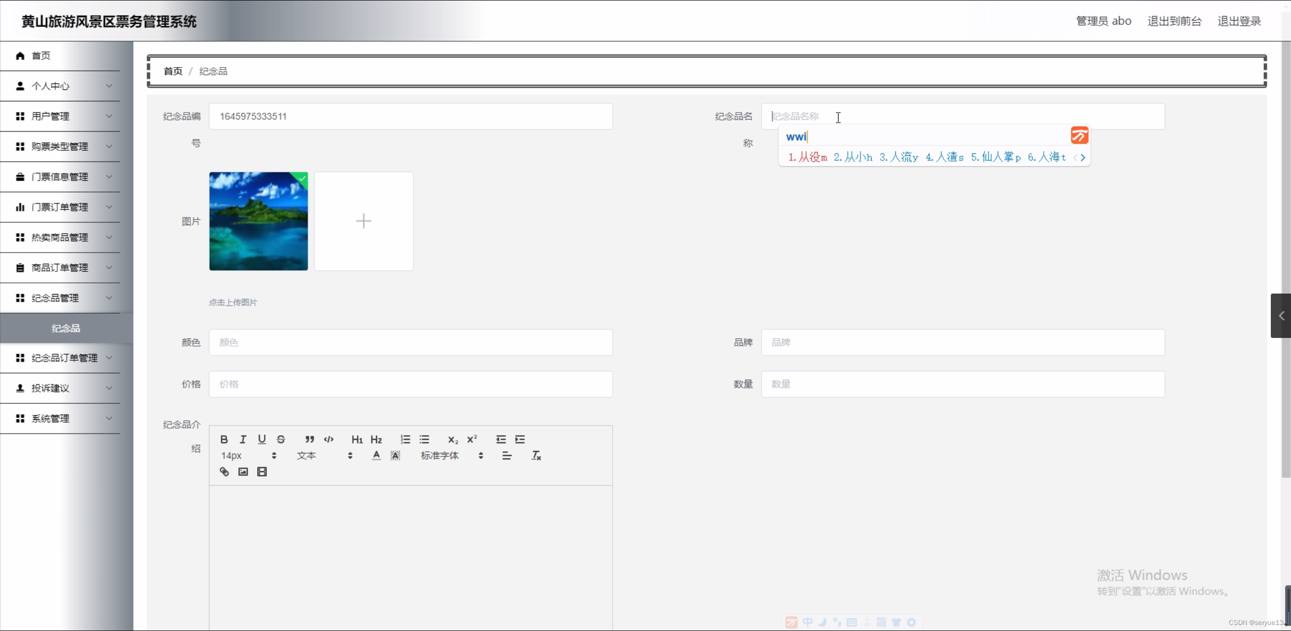Apply superscript formatting in the editor
Image resolution: width=1291 pixels, height=631 pixels.
pyautogui.click(x=471, y=439)
